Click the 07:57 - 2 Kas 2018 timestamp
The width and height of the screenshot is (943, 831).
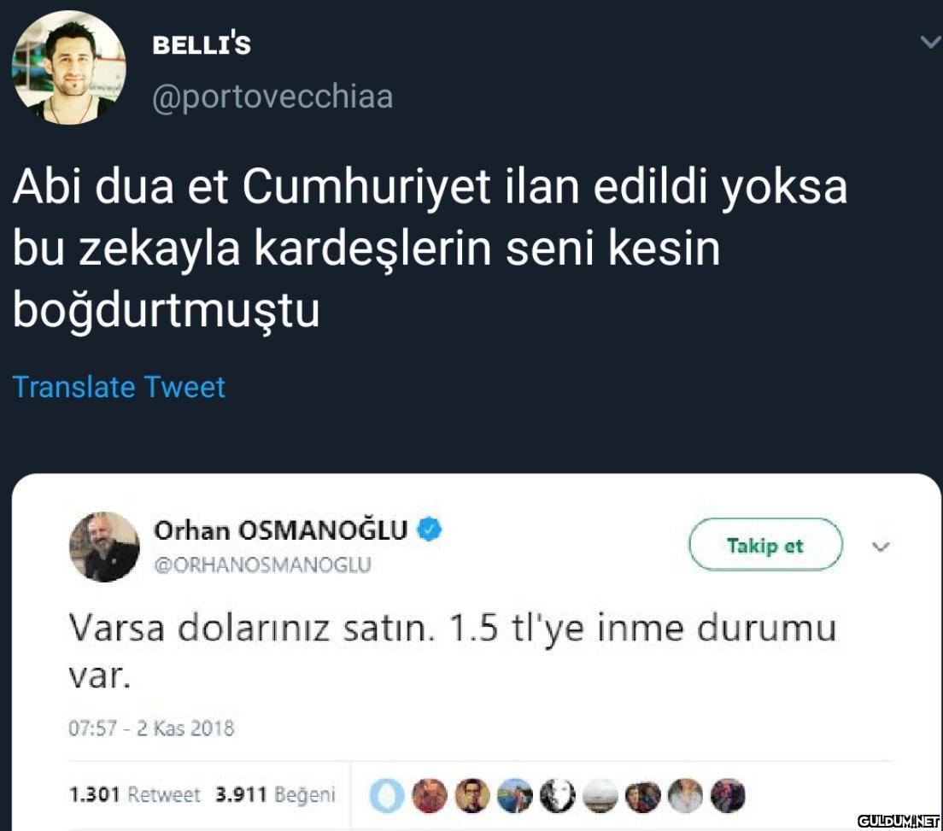coord(151,729)
